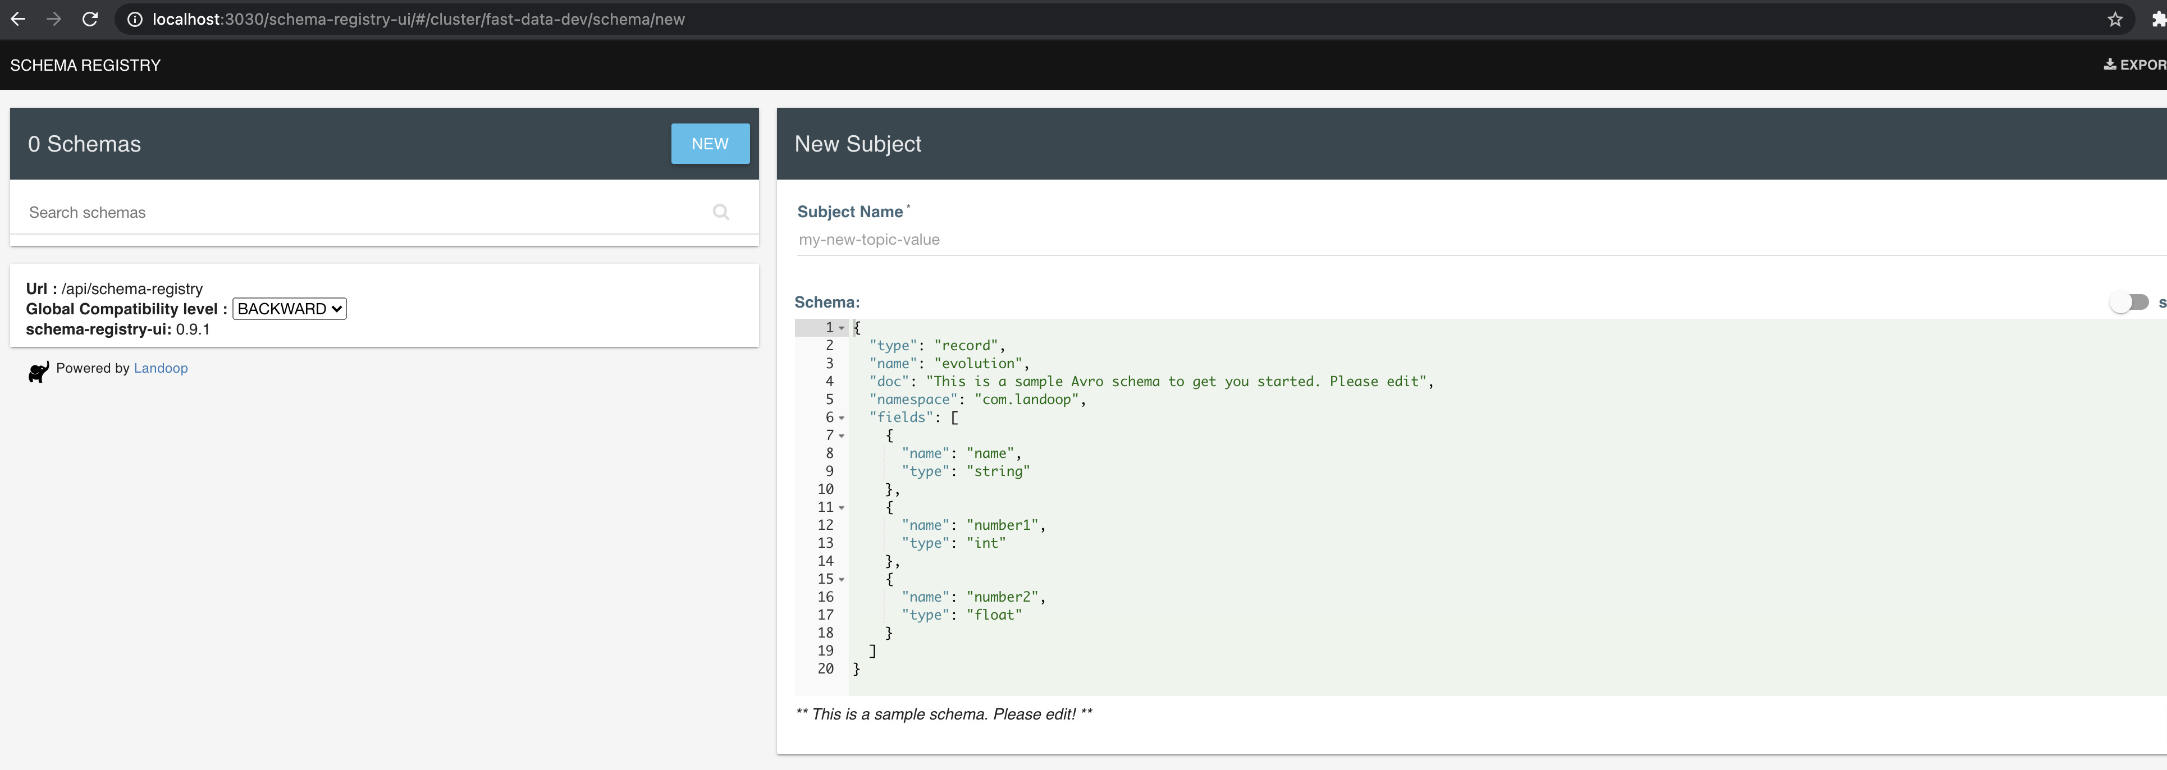Click the browser forward arrow

(x=54, y=19)
